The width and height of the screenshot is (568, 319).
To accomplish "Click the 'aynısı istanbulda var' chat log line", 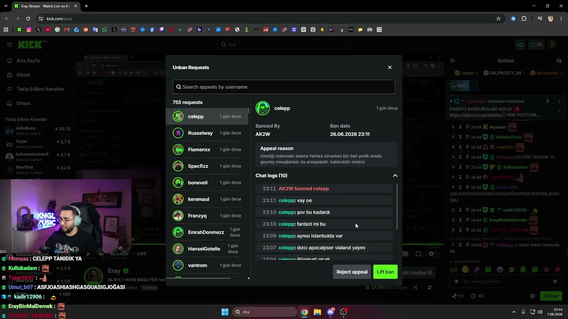I will pyautogui.click(x=324, y=236).
